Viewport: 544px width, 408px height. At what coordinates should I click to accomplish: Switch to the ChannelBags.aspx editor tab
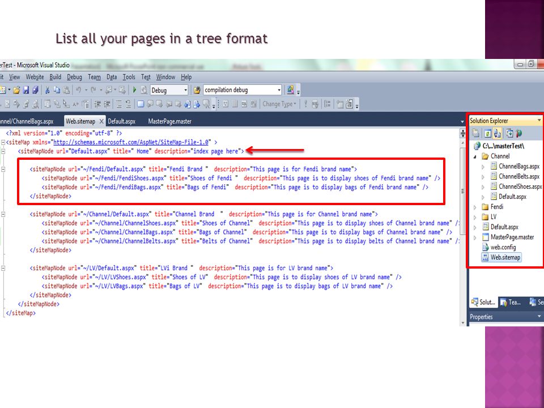pos(27,121)
